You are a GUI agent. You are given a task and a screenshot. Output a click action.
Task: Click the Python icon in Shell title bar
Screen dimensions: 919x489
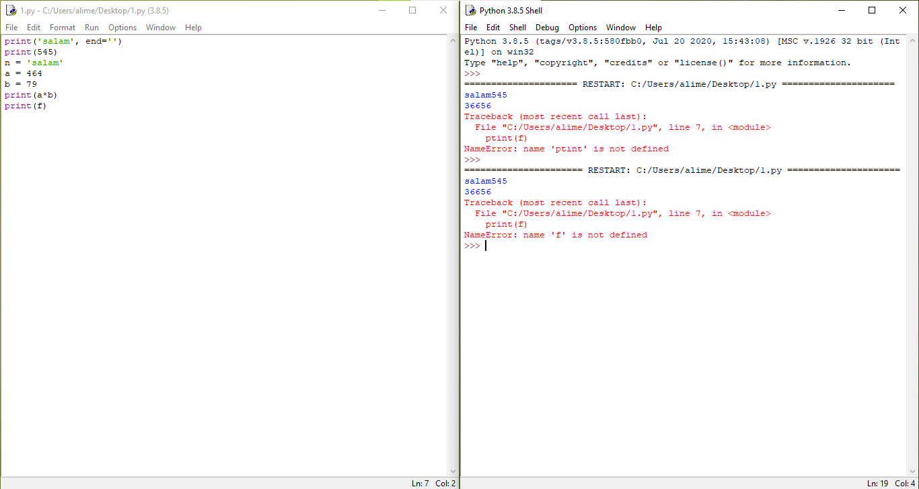click(470, 10)
